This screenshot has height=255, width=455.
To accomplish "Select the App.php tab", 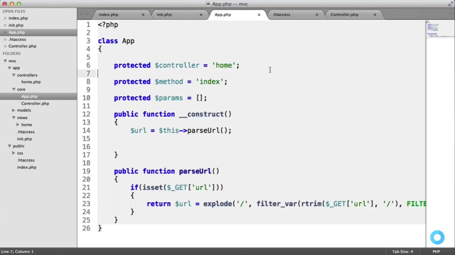I will point(223,15).
